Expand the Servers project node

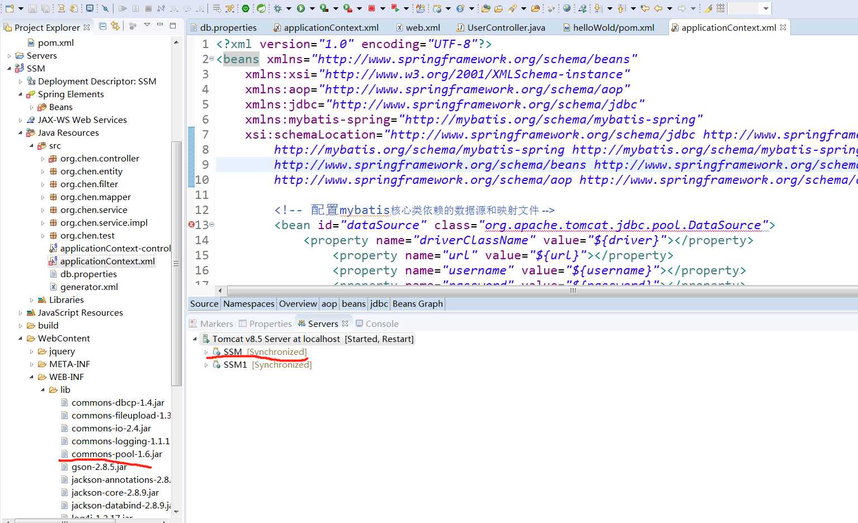click(x=10, y=56)
